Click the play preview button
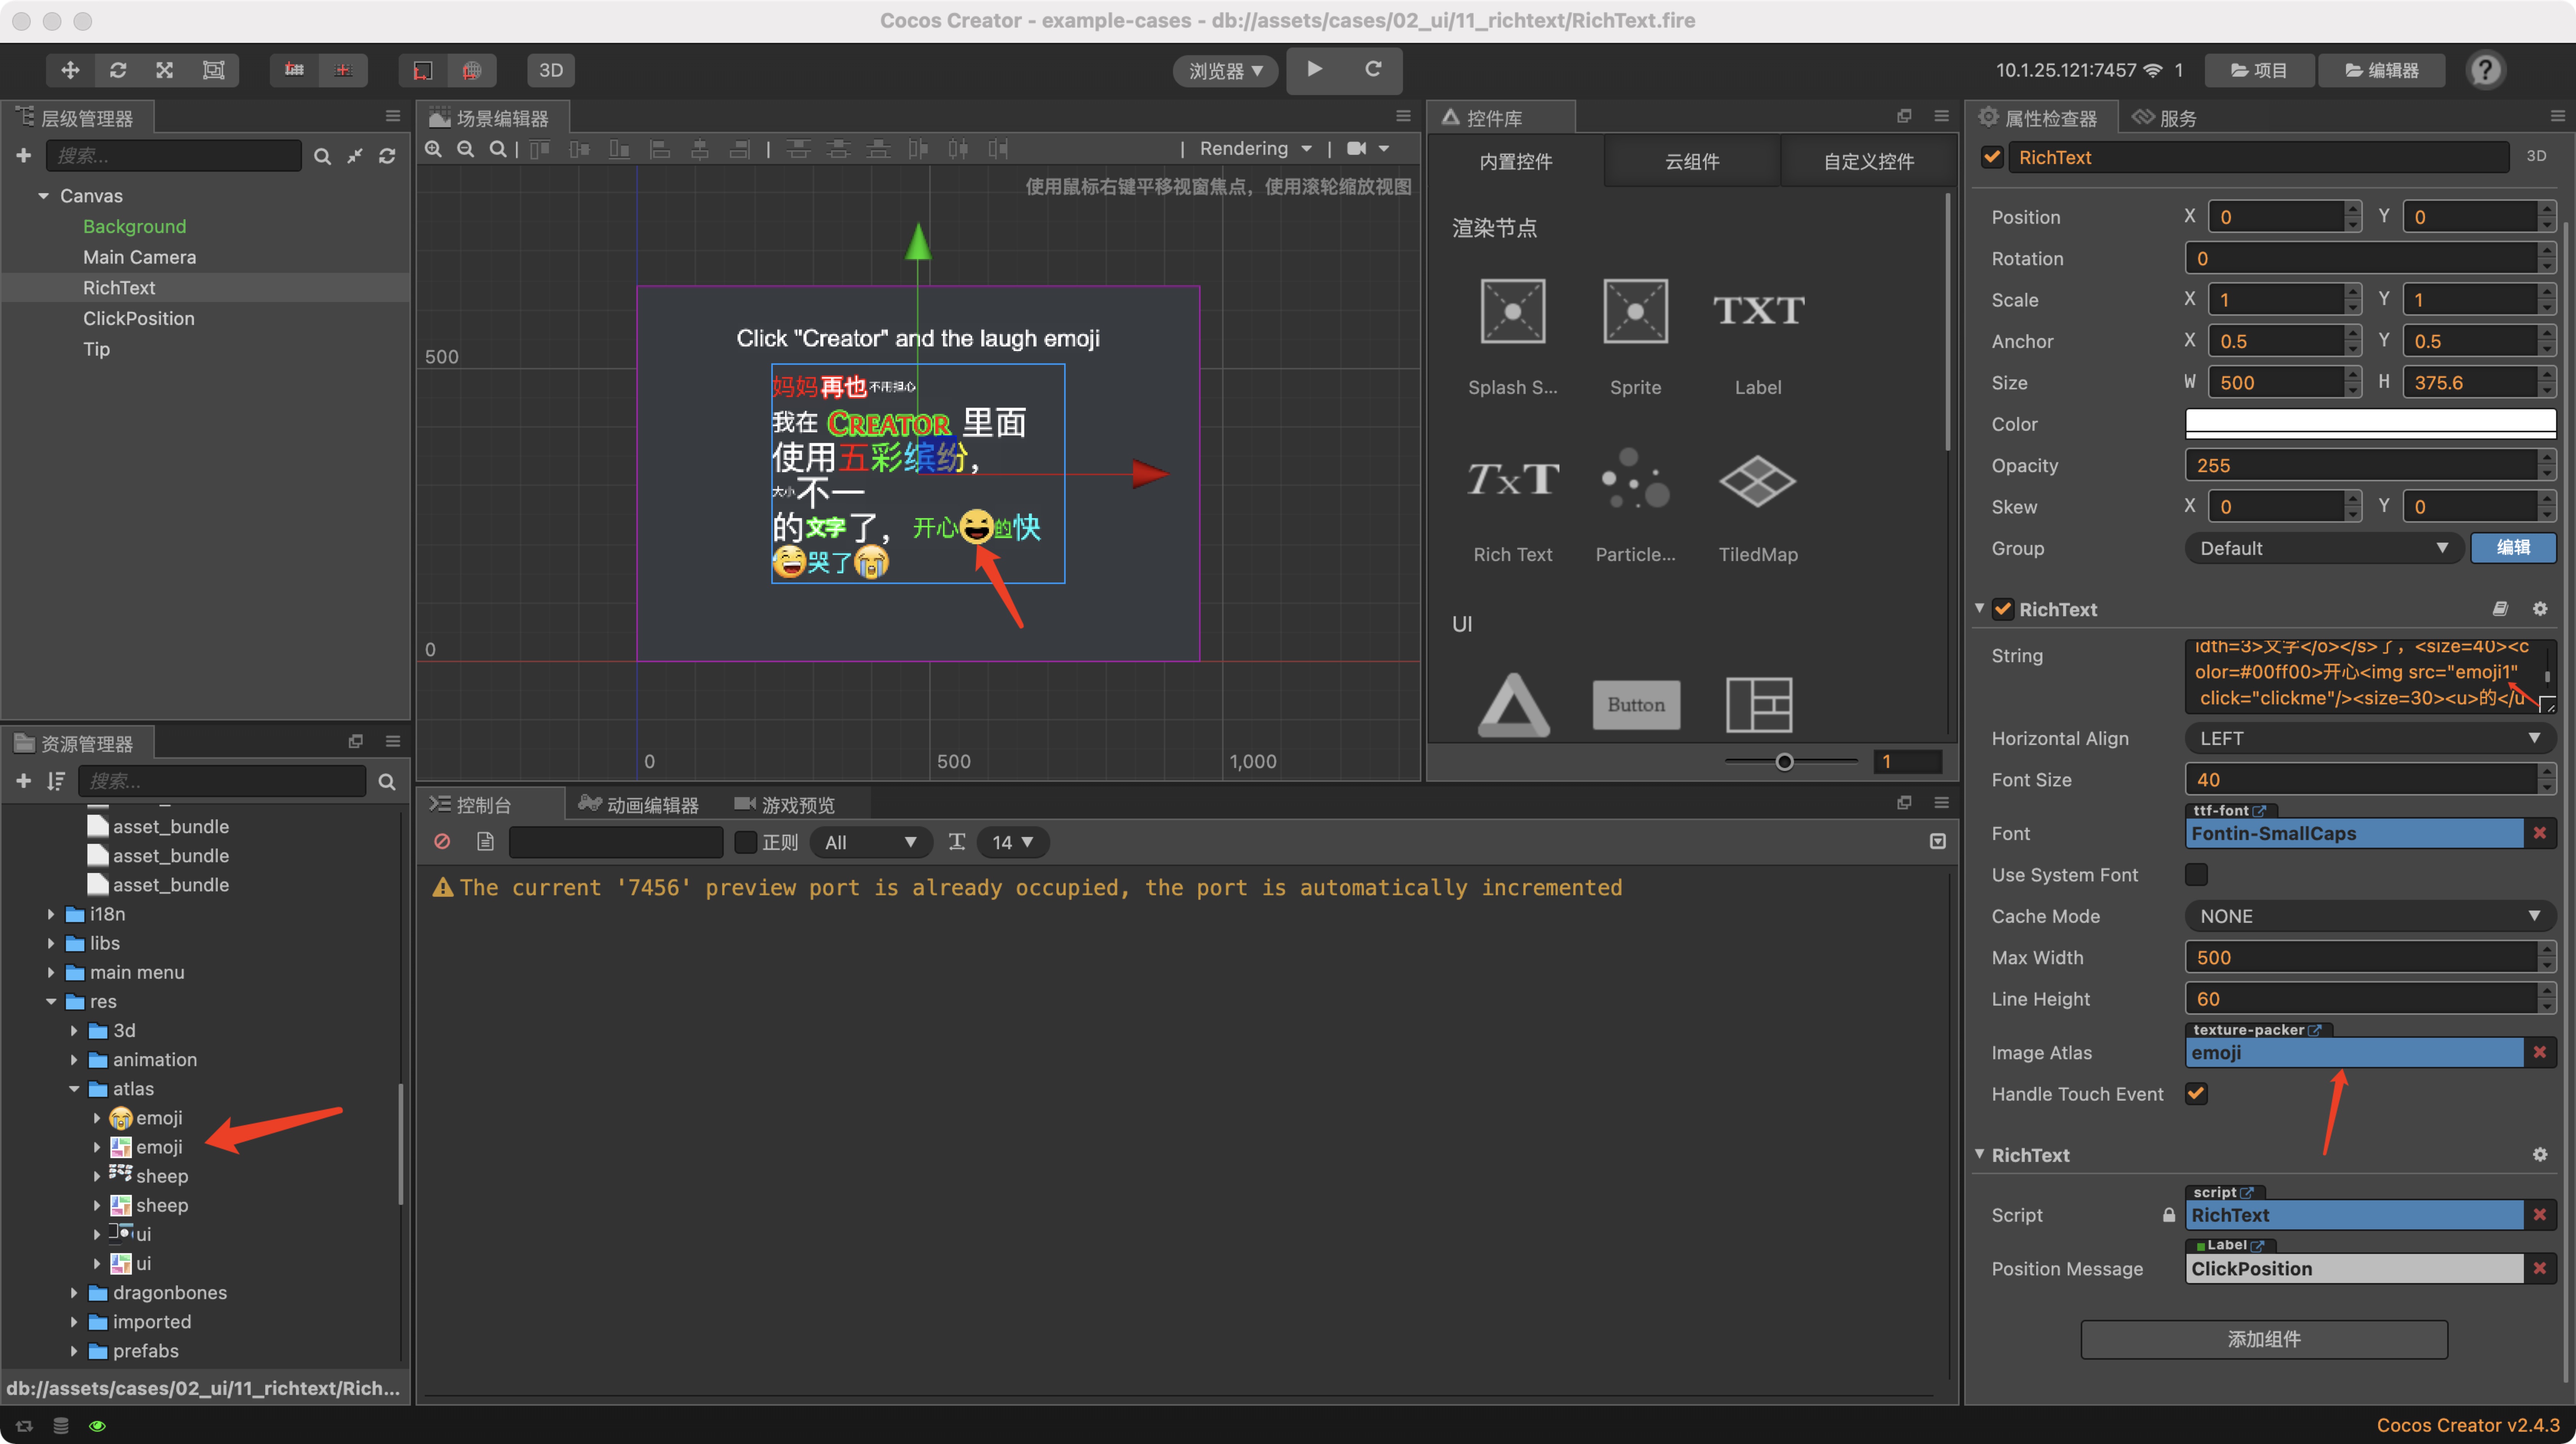This screenshot has height=1444, width=2576. click(1315, 69)
